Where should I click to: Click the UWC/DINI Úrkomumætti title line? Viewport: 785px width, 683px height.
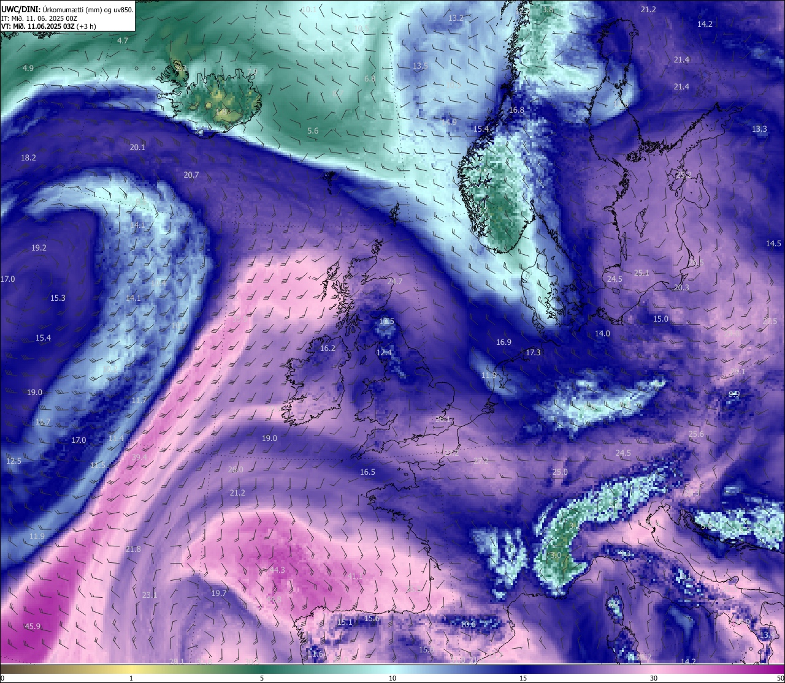tap(67, 10)
